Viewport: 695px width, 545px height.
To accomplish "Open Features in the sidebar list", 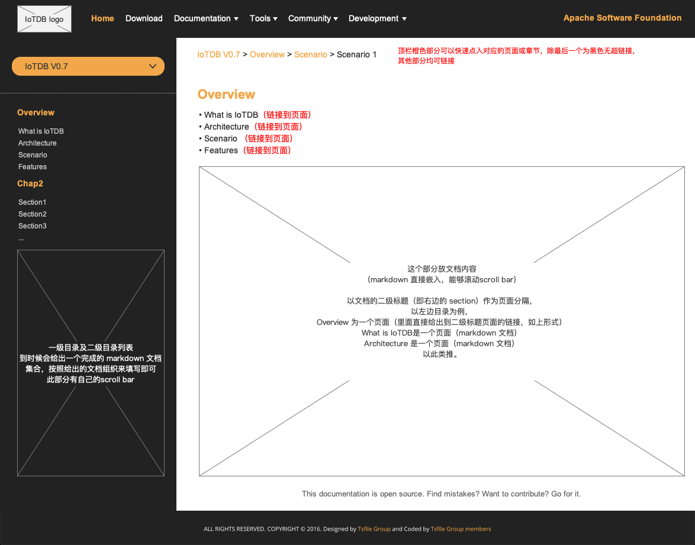I will pos(33,167).
